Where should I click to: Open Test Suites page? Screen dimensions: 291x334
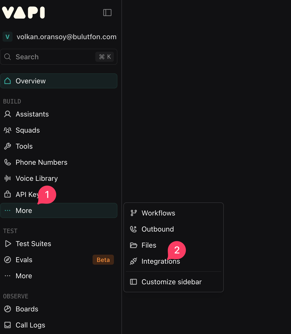click(33, 244)
